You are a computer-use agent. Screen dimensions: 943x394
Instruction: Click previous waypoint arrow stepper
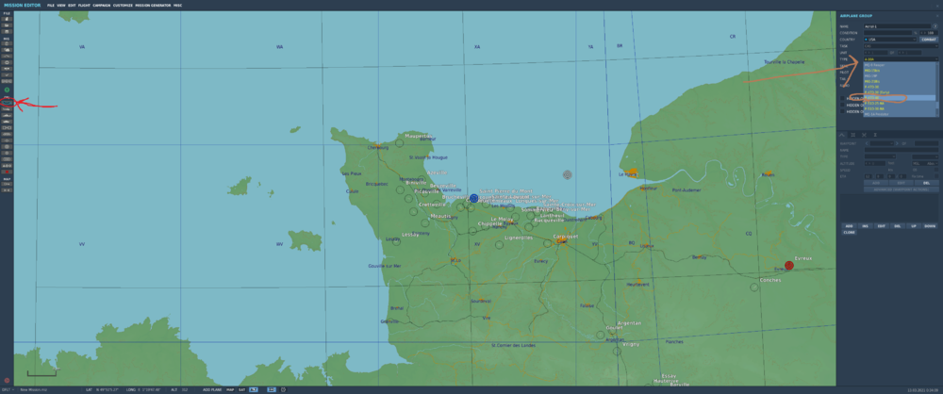pyautogui.click(x=867, y=143)
